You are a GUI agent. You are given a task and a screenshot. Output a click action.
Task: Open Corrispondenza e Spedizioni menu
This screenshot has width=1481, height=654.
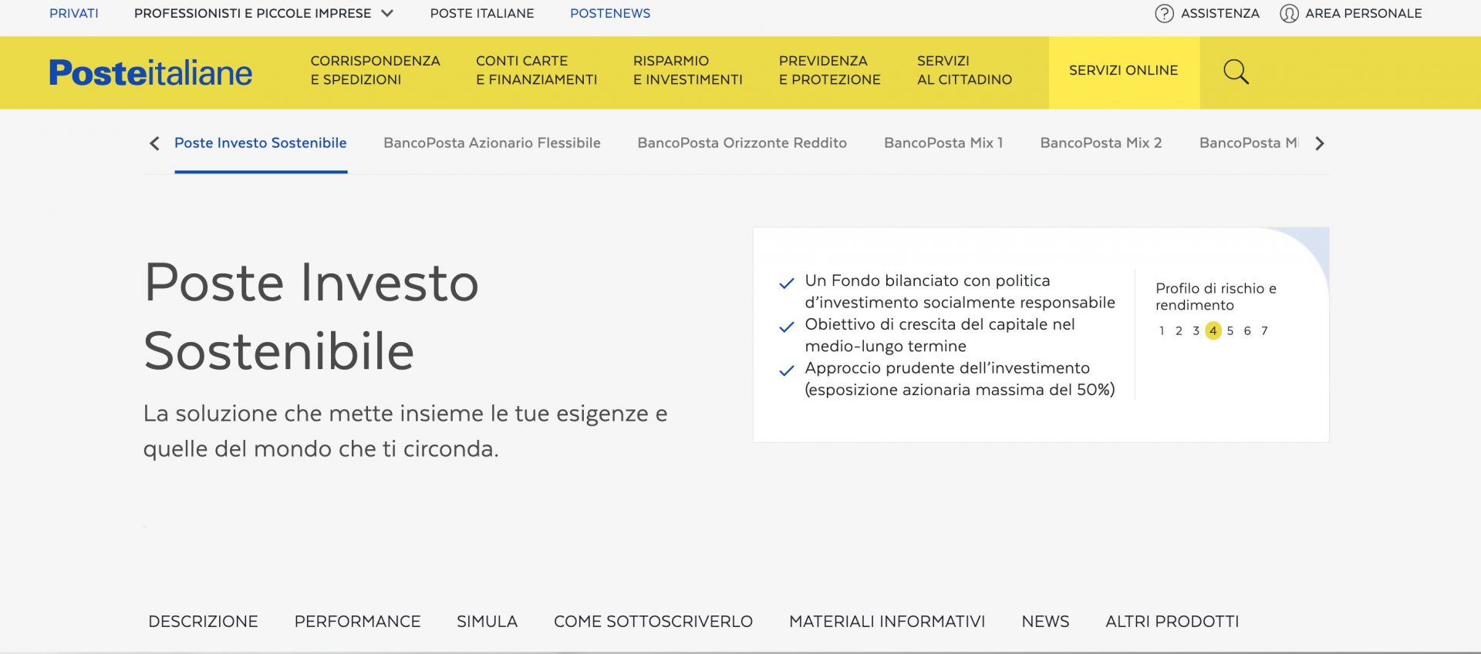375,70
